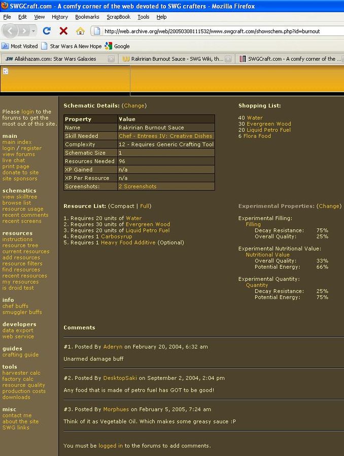Close the Rakririan Burnout Sauce wiki tab
The width and height of the screenshot is (344, 456).
(x=228, y=59)
